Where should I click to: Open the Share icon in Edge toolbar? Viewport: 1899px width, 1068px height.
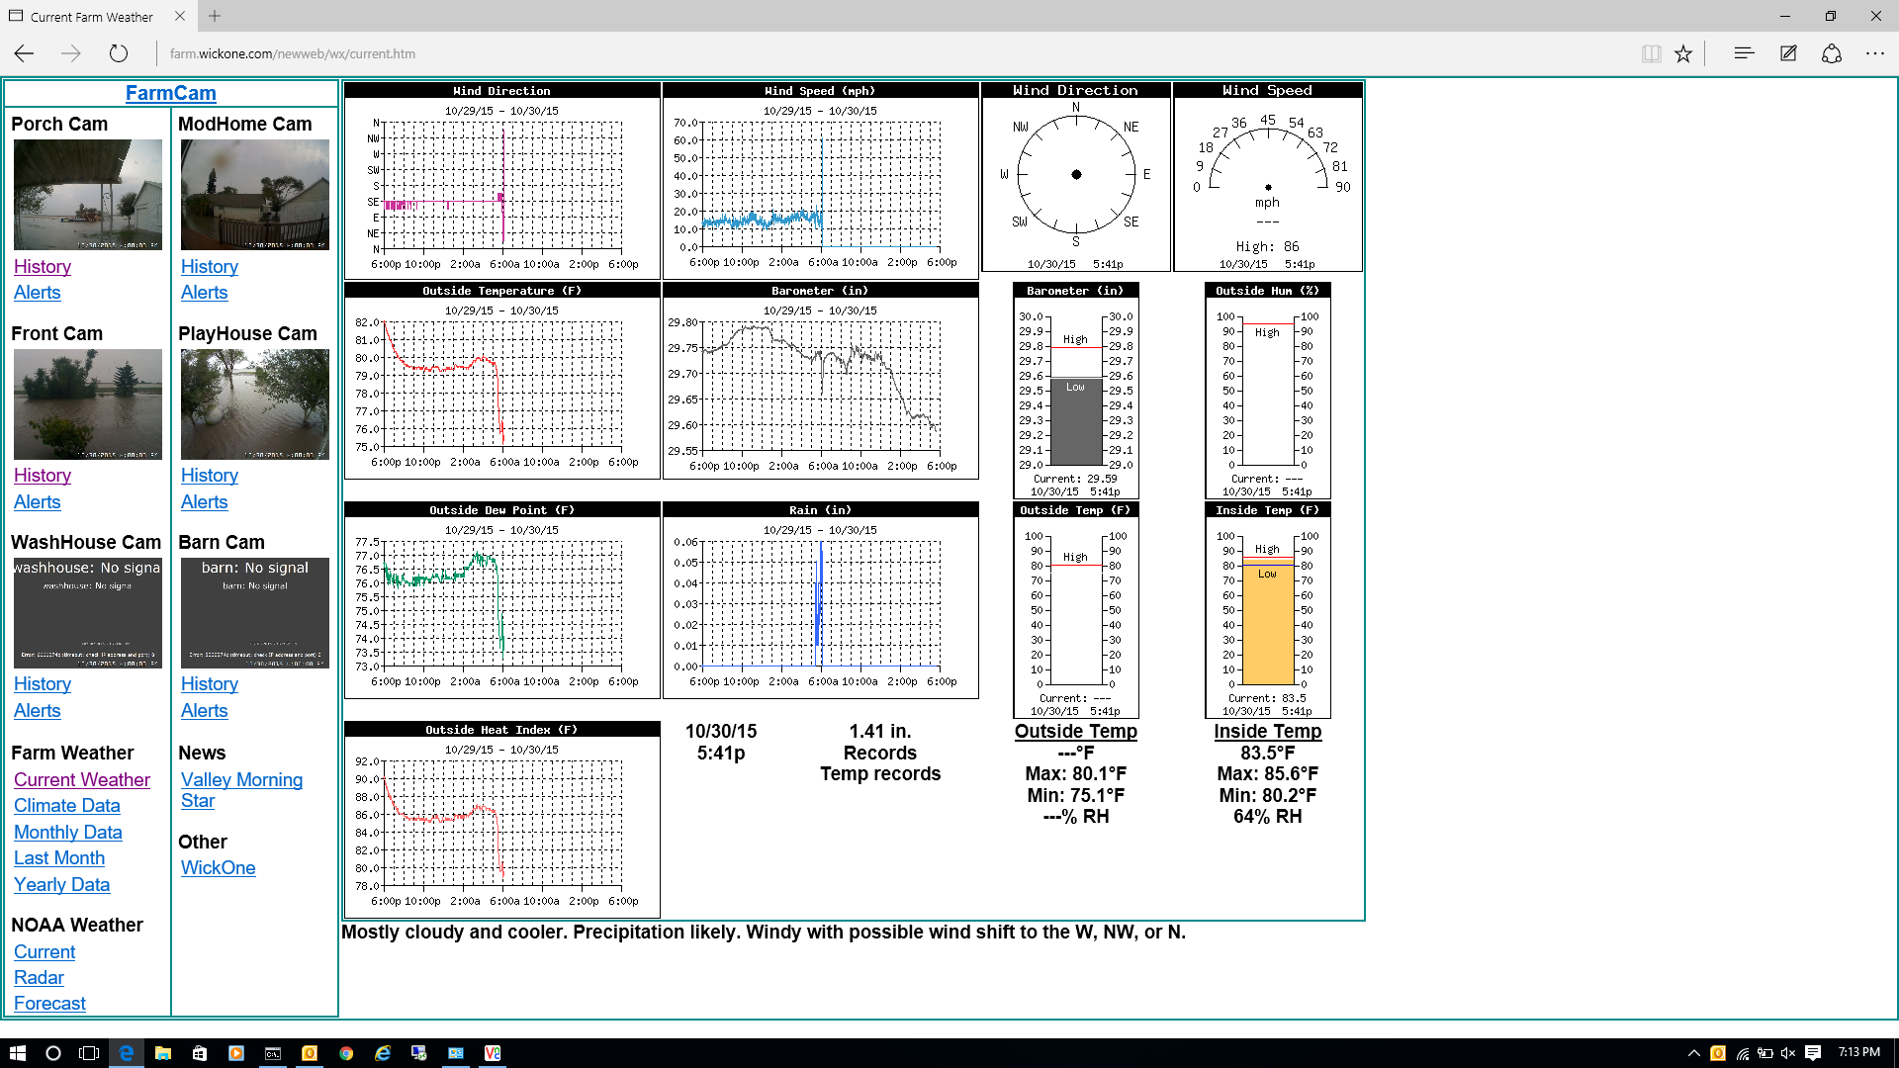(x=1832, y=53)
